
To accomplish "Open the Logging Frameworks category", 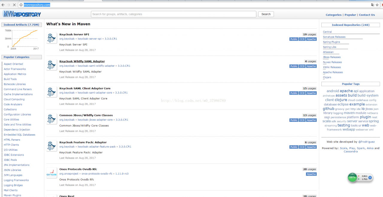I will click(16, 180).
